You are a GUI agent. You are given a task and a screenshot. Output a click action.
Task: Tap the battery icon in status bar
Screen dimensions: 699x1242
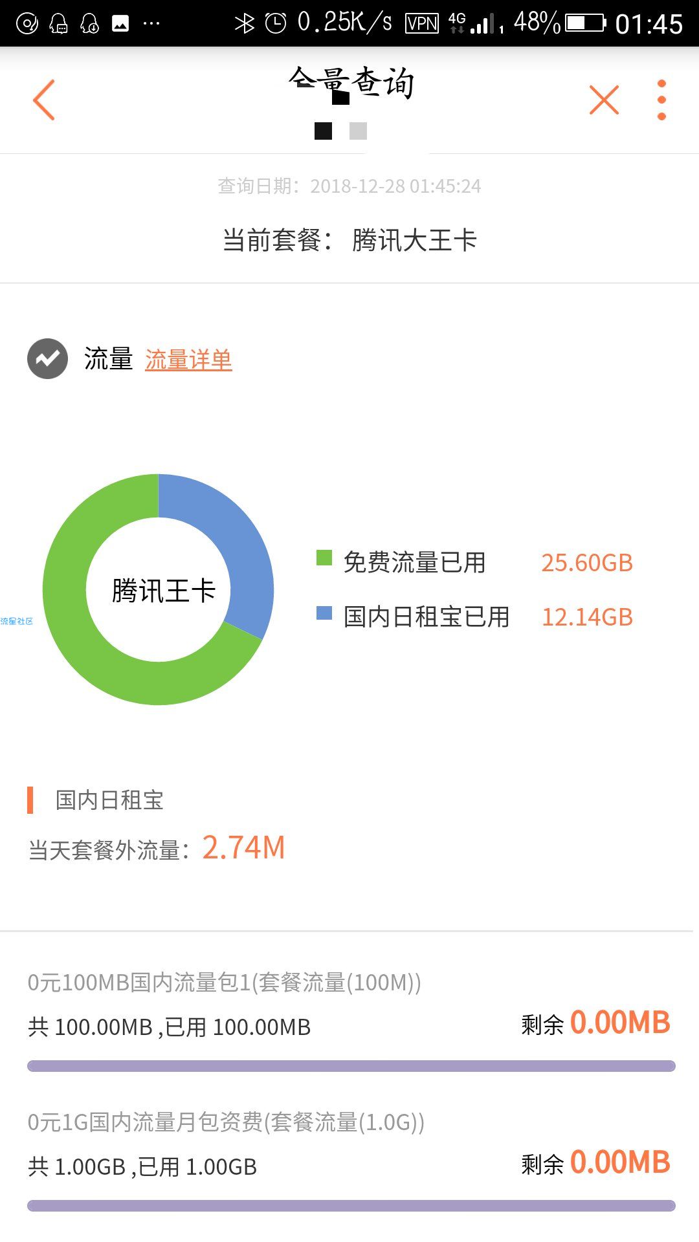tap(586, 23)
